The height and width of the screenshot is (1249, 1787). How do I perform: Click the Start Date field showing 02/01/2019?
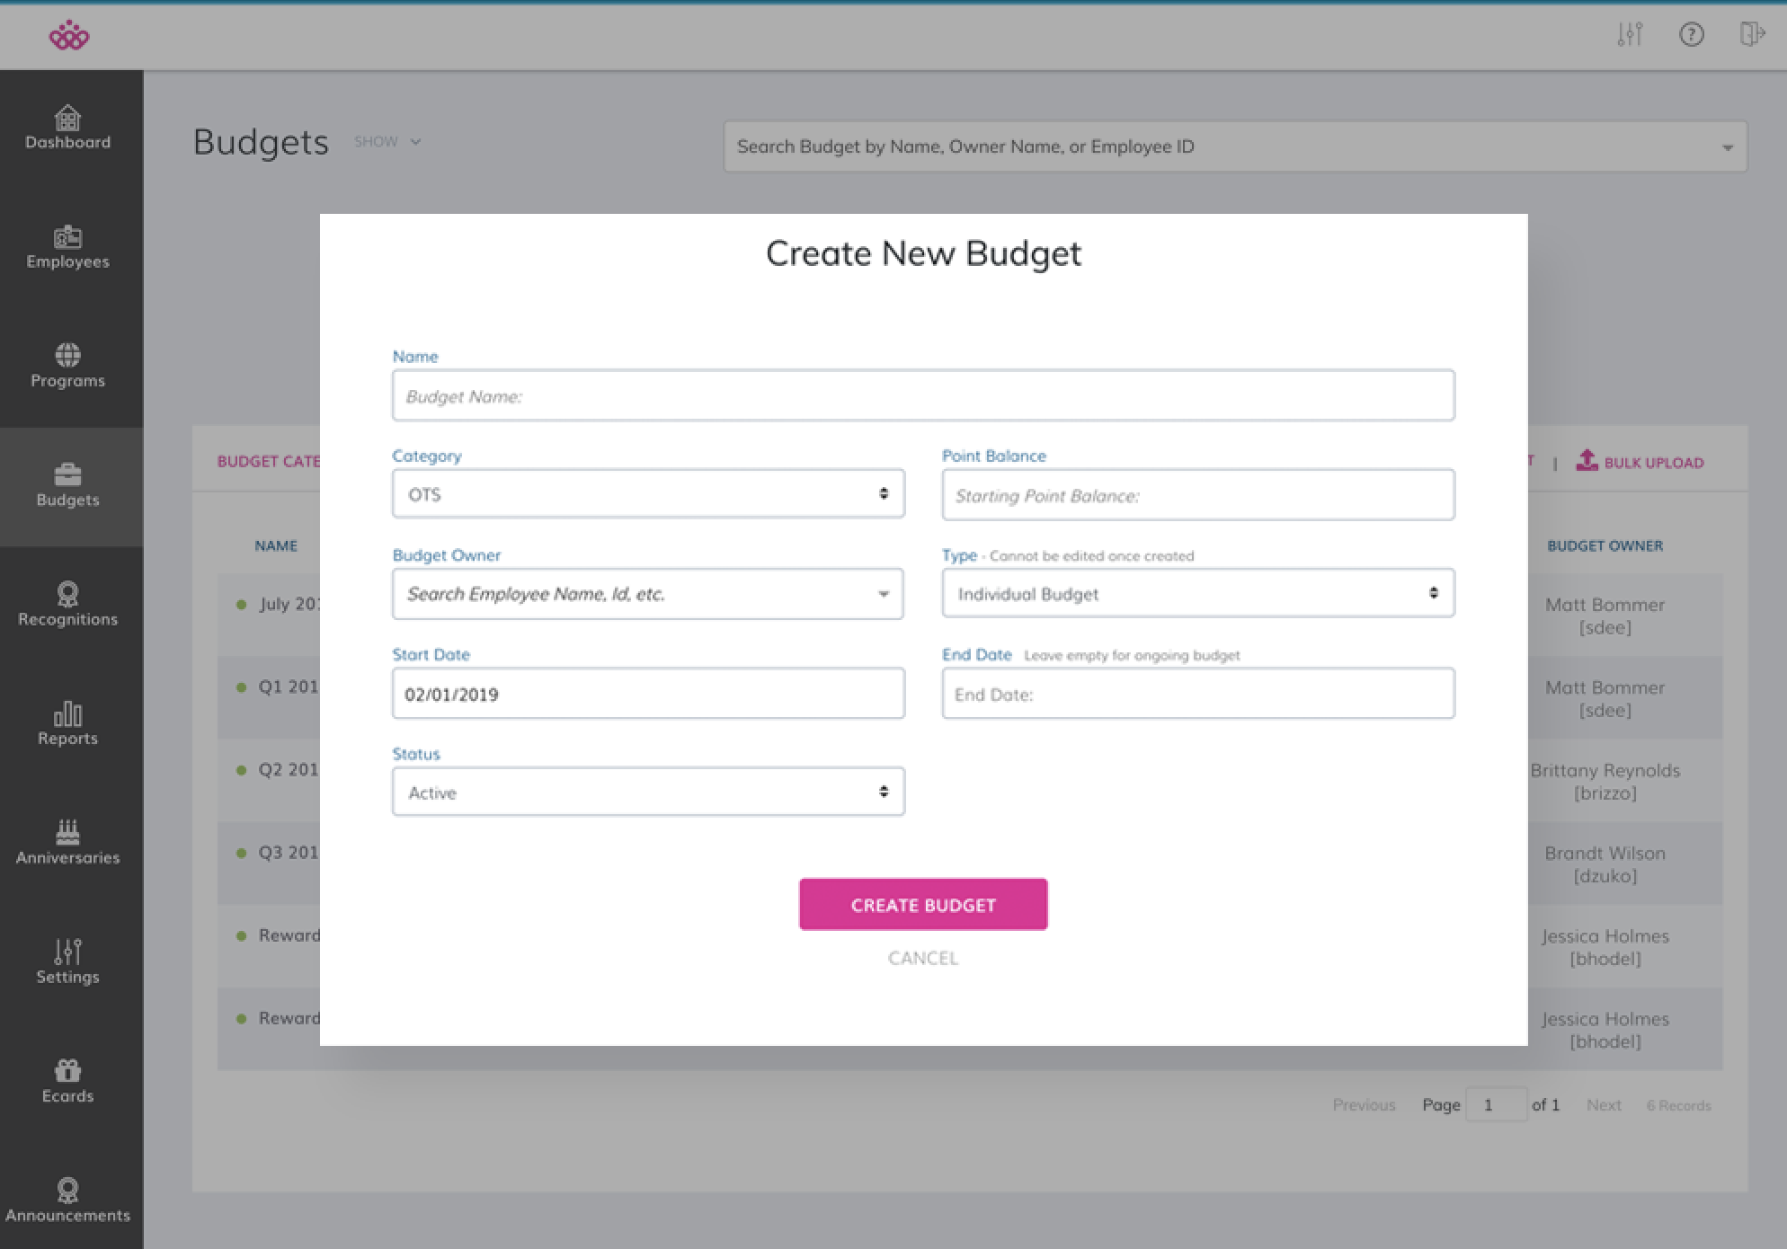point(647,693)
